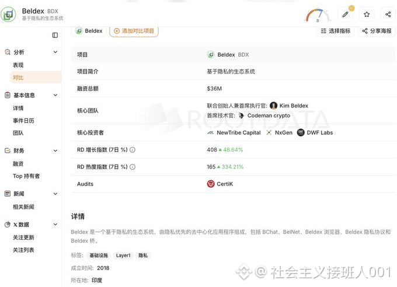Click the Beldex logo in the 项目 row
The image size is (397, 287).
point(211,54)
